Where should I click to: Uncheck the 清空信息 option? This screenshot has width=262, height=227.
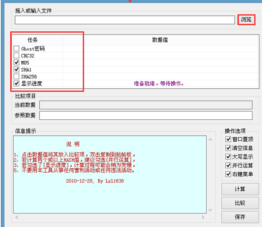point(228,148)
